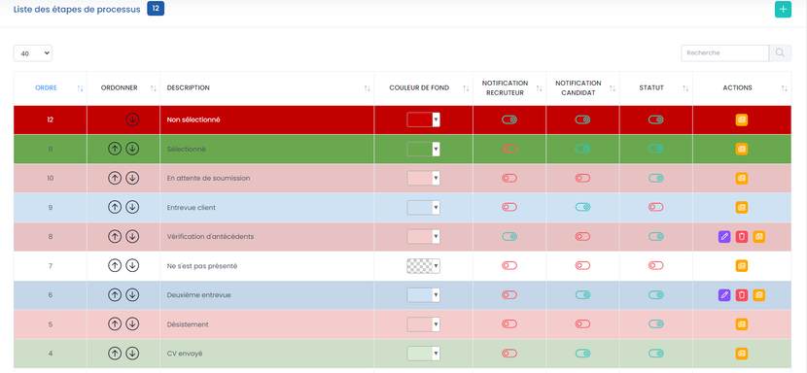Toggle status switch for 'Ne s'est pas présenté'
Screen dimensions: 807x373
[x=656, y=265]
